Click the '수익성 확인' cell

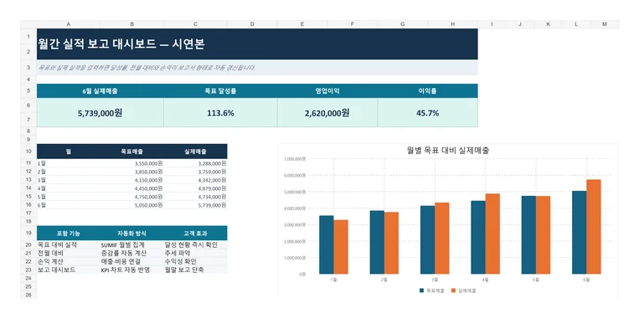pos(196,261)
